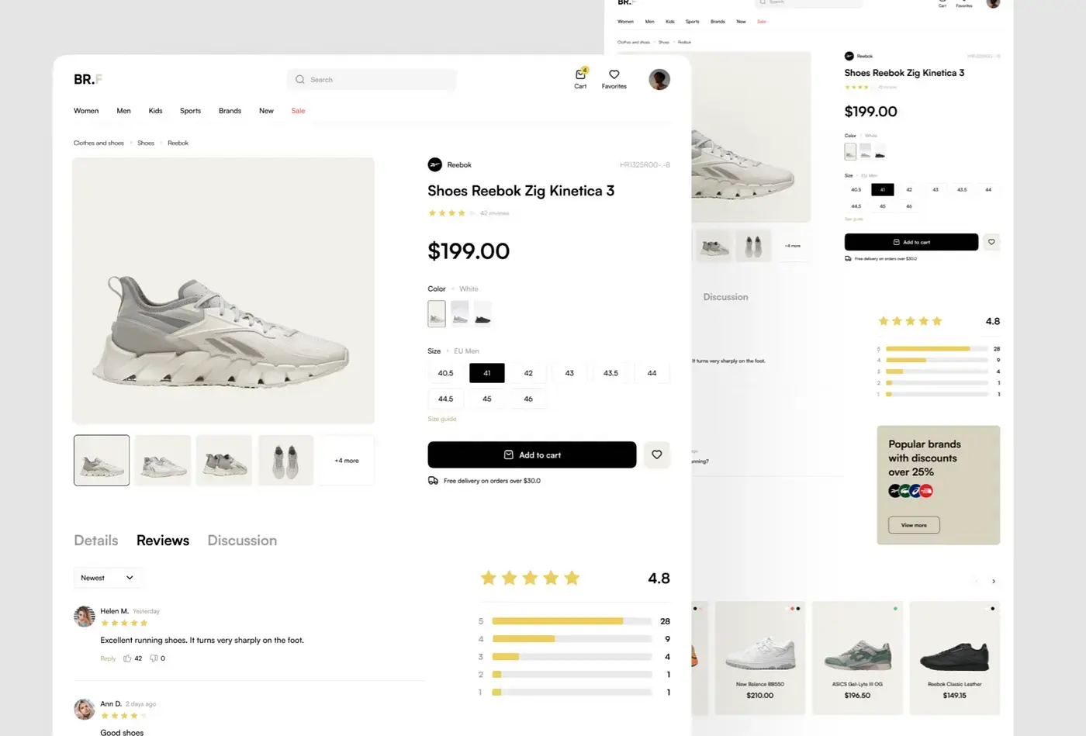Open Favorites heart icon in header
Screen dimensions: 1086x736
click(x=614, y=75)
